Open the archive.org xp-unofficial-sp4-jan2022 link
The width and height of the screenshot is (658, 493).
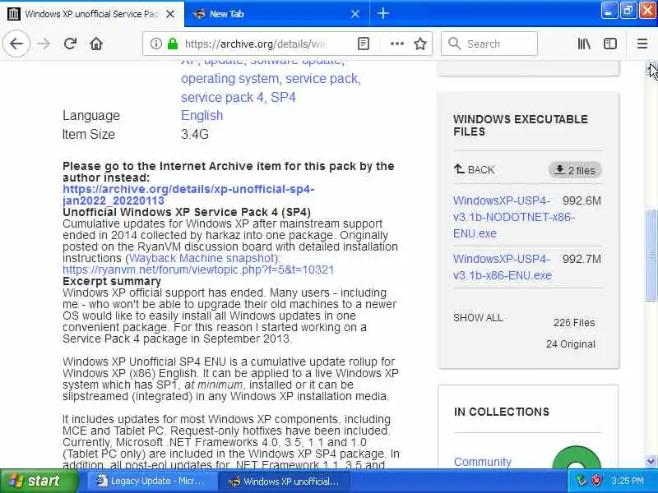(188, 195)
